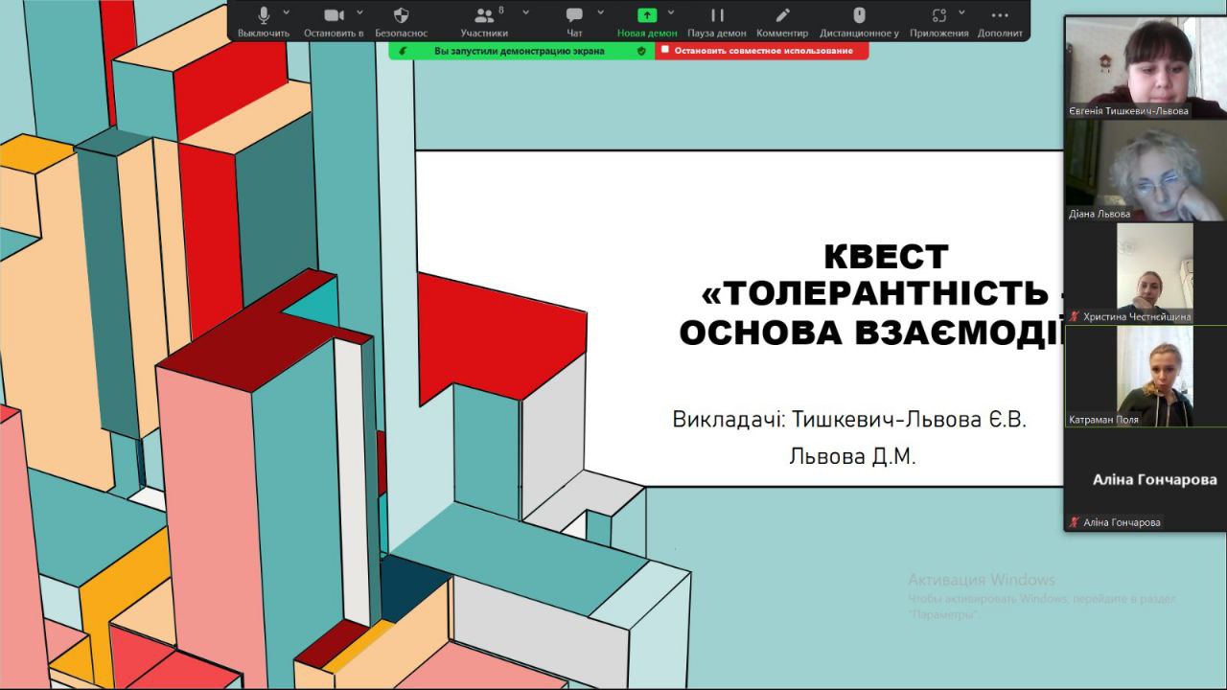Open the Security shield menu
This screenshot has height=690, width=1227.
[401, 16]
